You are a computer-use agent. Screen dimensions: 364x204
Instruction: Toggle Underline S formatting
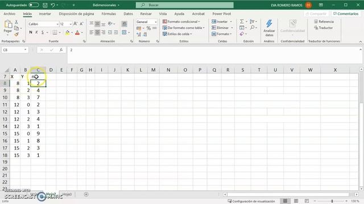click(43, 32)
